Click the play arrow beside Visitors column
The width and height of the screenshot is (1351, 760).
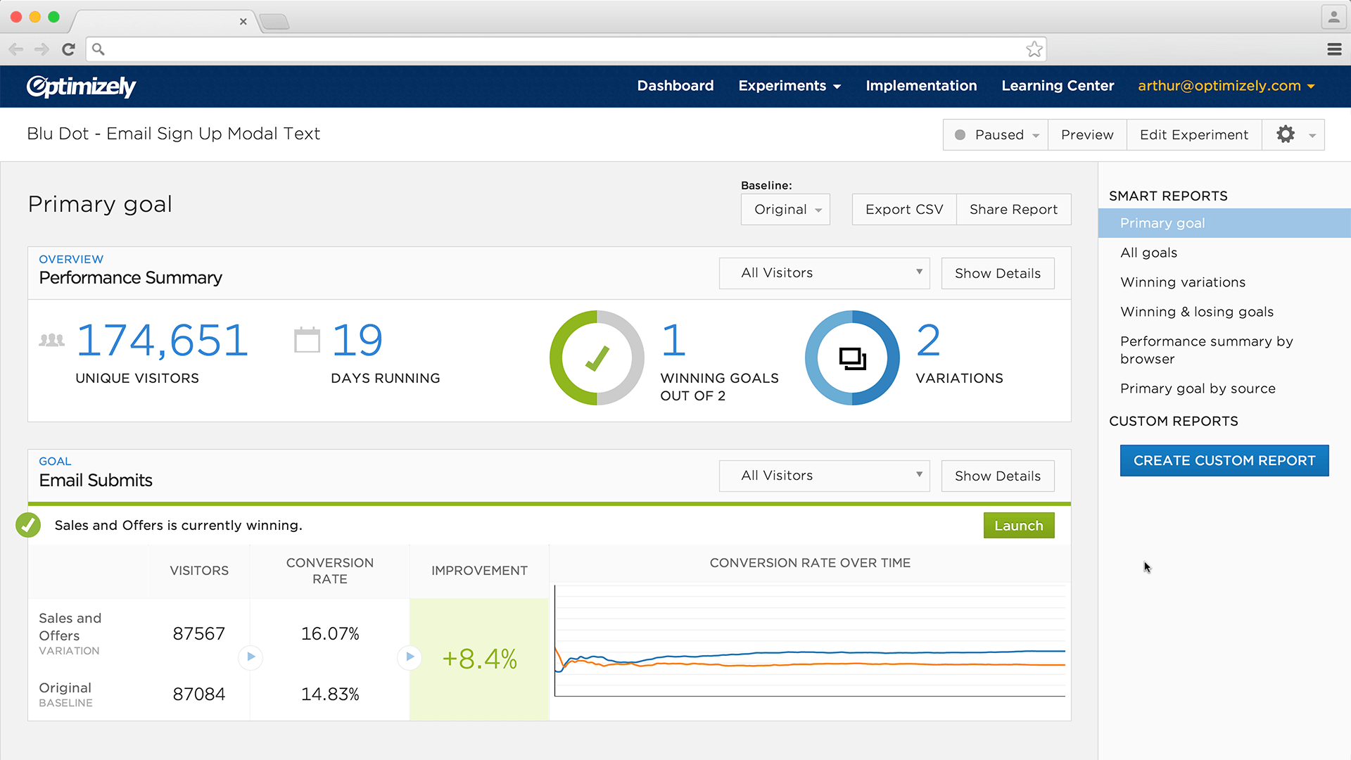pyautogui.click(x=250, y=657)
